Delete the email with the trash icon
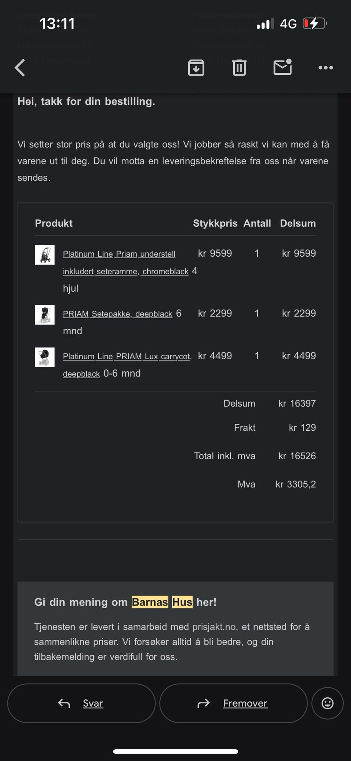Screen dimensions: 351x761 click(x=239, y=68)
